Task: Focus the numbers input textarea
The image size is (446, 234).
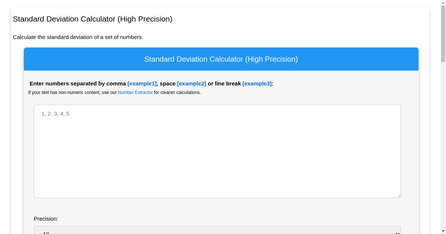Action: pyautogui.click(x=217, y=151)
